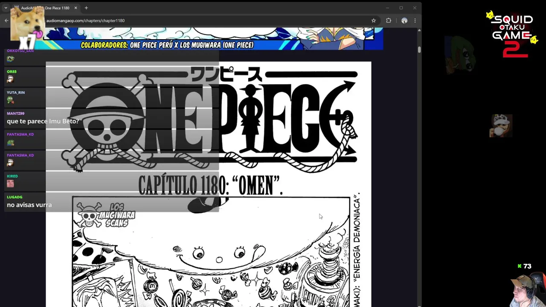Open the Chrome three-dot menu
Image resolution: width=546 pixels, height=307 pixels.
click(415, 20)
